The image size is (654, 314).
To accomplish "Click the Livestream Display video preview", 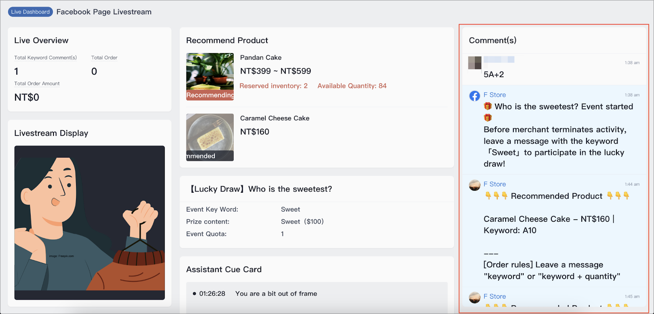I will [90, 223].
